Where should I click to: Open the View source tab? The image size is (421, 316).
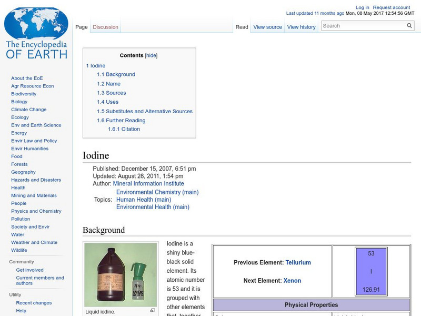[x=267, y=26]
